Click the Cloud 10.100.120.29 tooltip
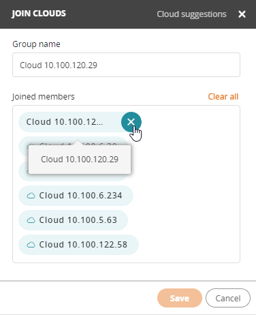The image size is (256, 315). [80, 160]
